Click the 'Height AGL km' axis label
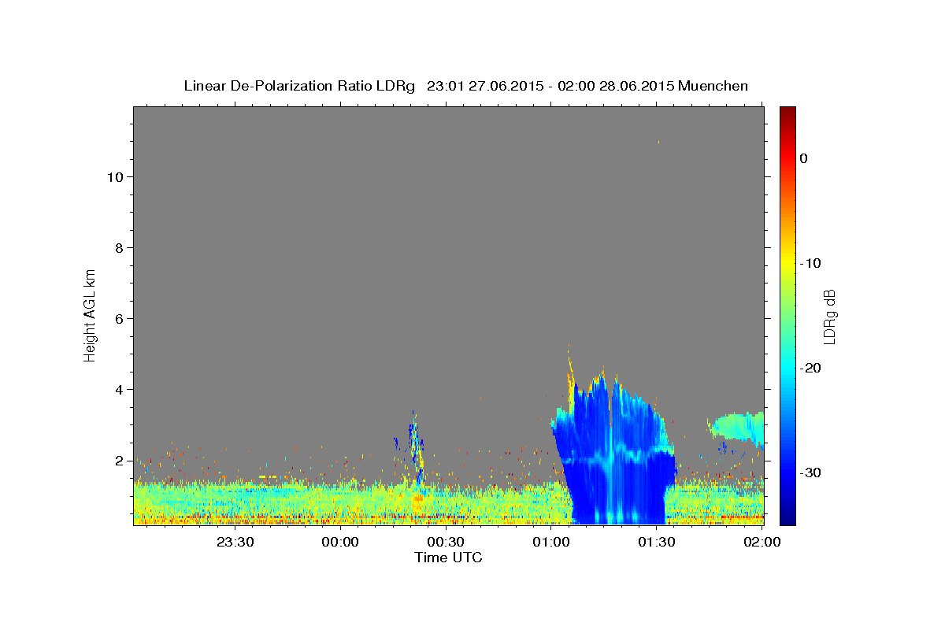Screen dimensions: 945x630 (x=90, y=314)
